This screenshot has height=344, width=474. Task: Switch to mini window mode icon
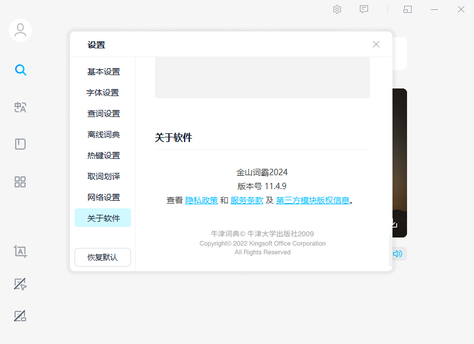click(408, 9)
